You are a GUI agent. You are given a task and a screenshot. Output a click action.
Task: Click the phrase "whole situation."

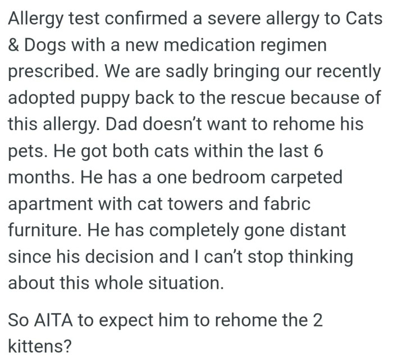point(159,283)
